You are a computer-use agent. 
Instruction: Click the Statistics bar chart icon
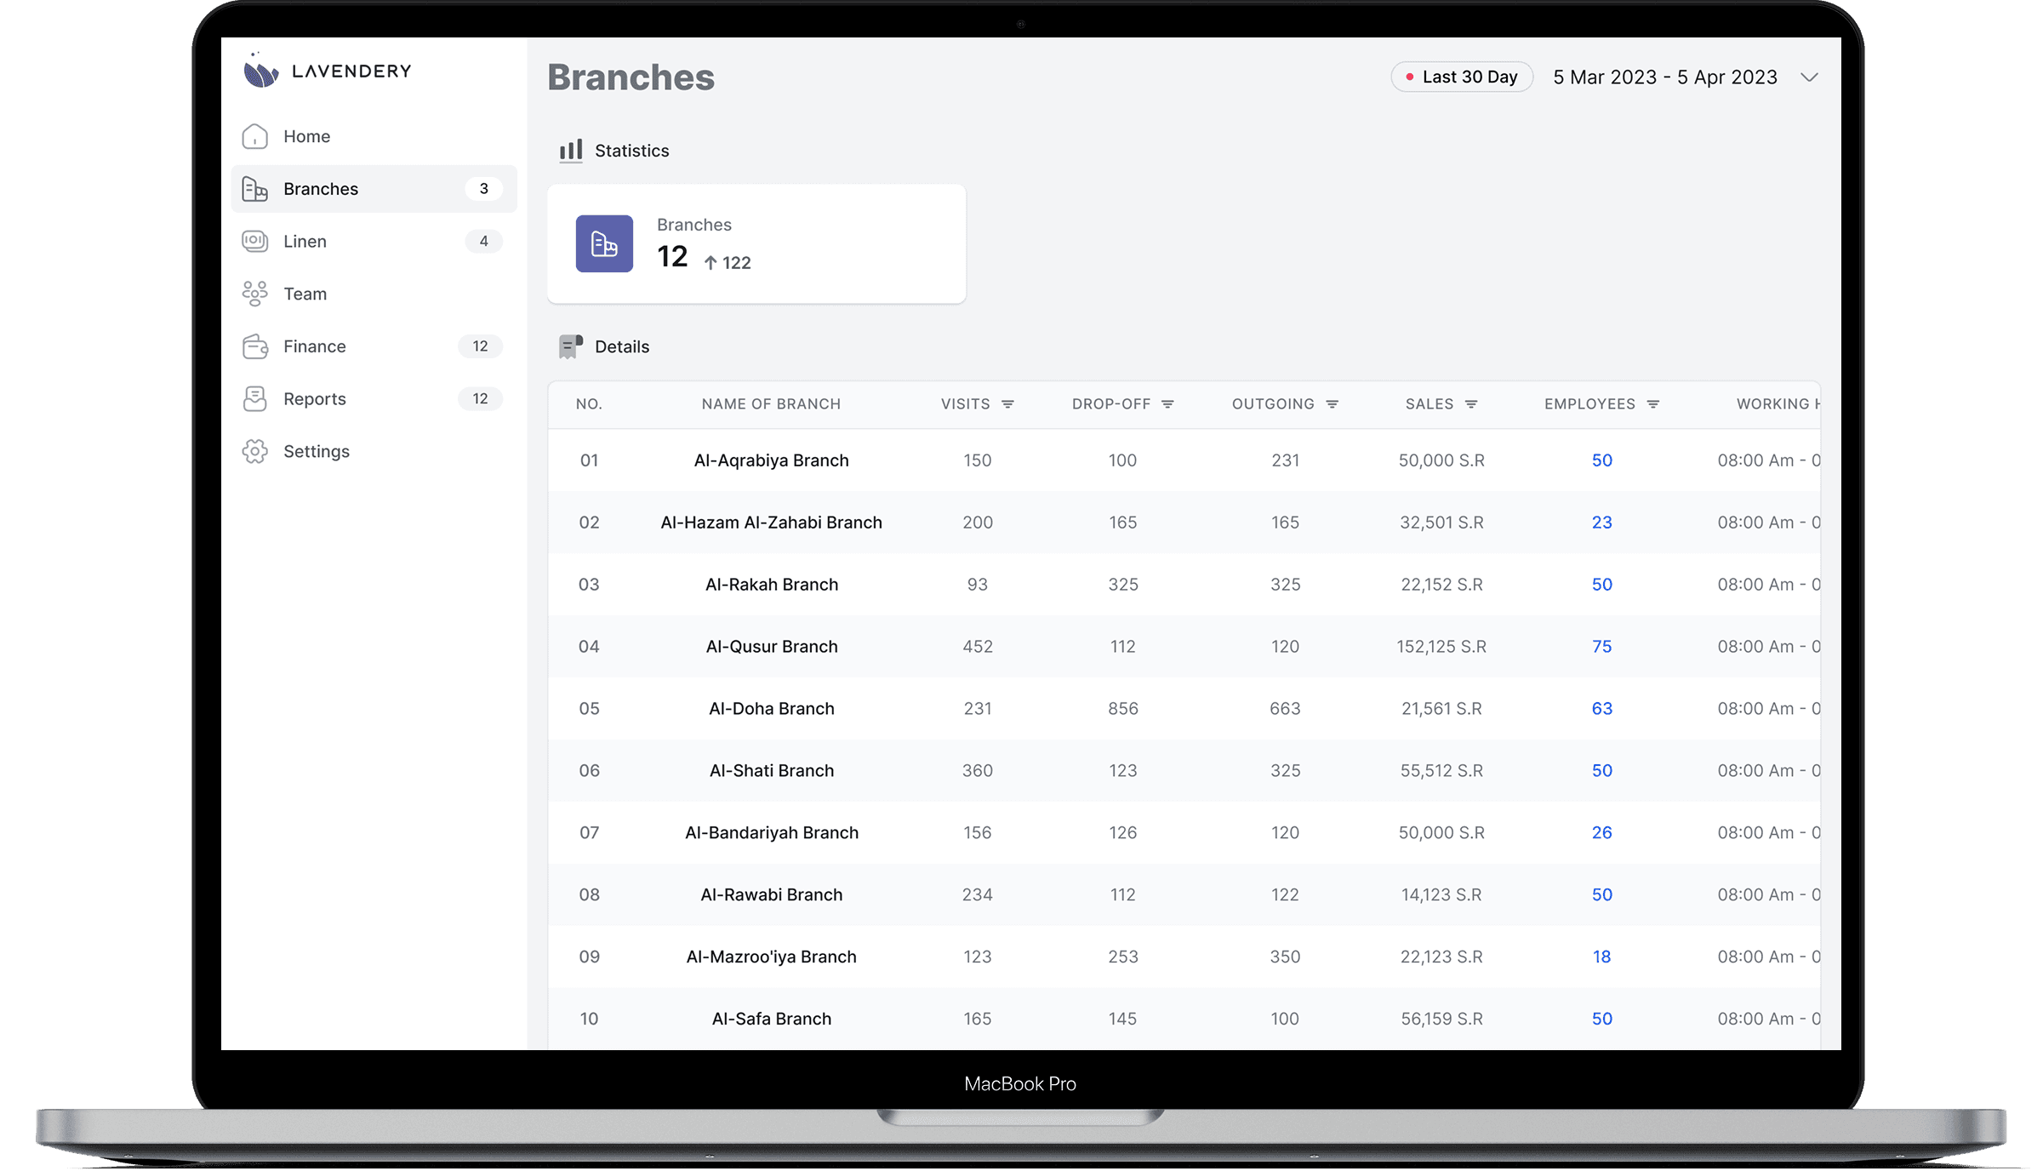[x=571, y=151]
